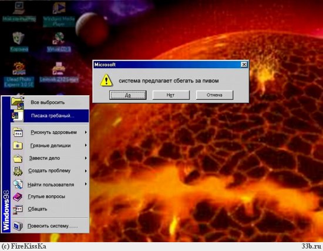
Task: Click the folder icon beside Все выбросить
Action: click(18, 102)
